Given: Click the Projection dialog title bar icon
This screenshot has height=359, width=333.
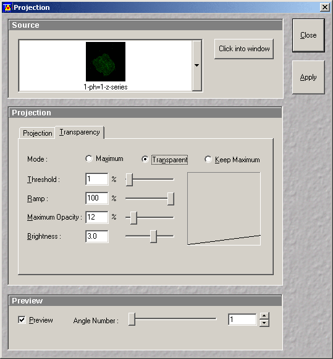Looking at the screenshot, I should pos(7,7).
